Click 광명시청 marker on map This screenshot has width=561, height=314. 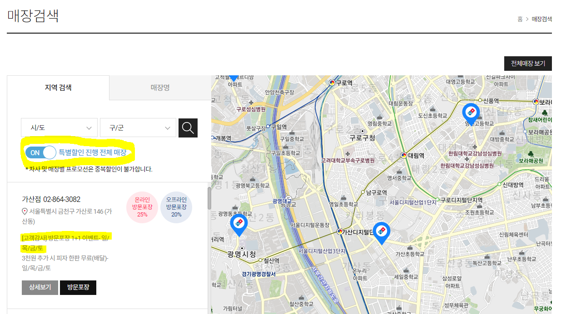tap(242, 248)
